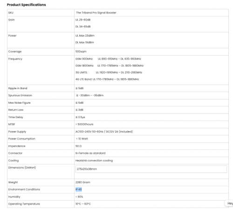Click the N-Female as standard connector value

[90, 153]
